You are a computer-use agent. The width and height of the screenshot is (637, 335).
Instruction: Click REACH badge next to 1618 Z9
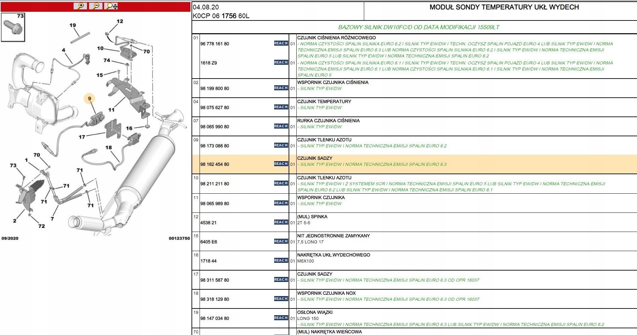tap(281, 62)
